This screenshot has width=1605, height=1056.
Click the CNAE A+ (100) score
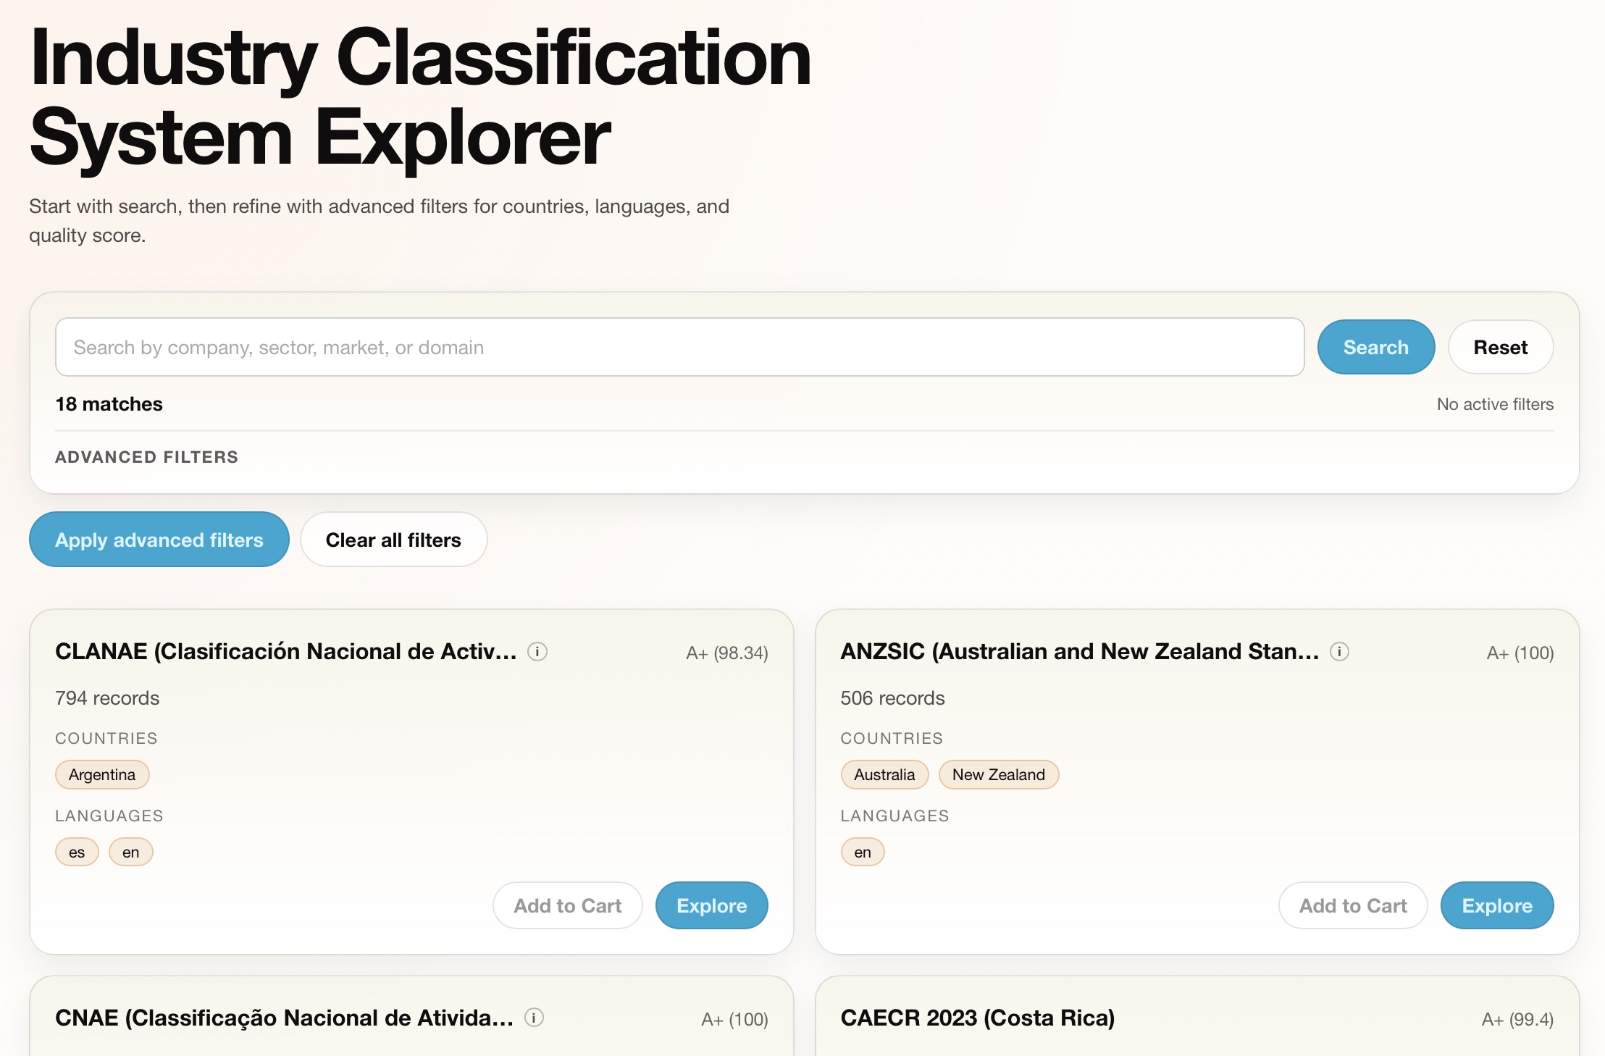(x=734, y=1019)
